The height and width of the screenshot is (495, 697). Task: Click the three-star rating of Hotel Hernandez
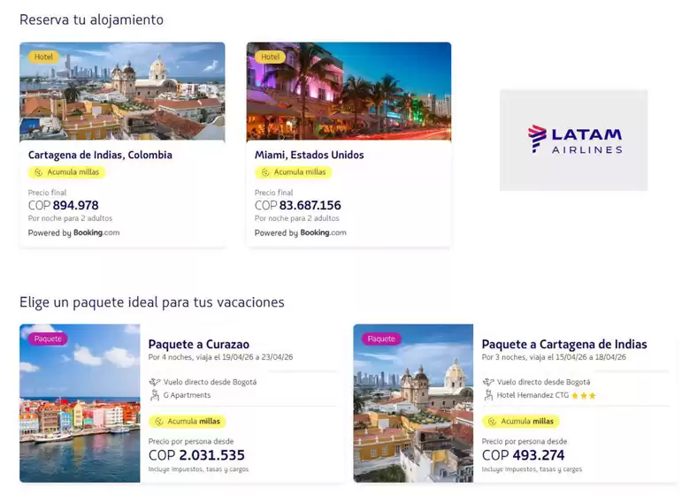[584, 395]
